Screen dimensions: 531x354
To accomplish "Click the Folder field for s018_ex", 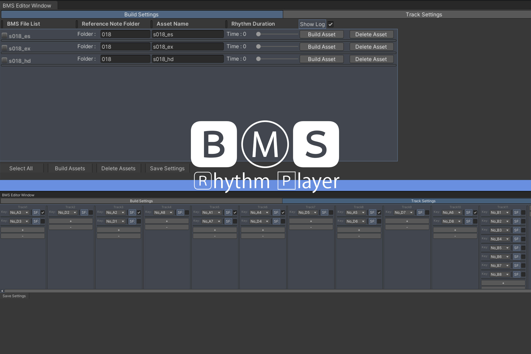I will tap(125, 47).
